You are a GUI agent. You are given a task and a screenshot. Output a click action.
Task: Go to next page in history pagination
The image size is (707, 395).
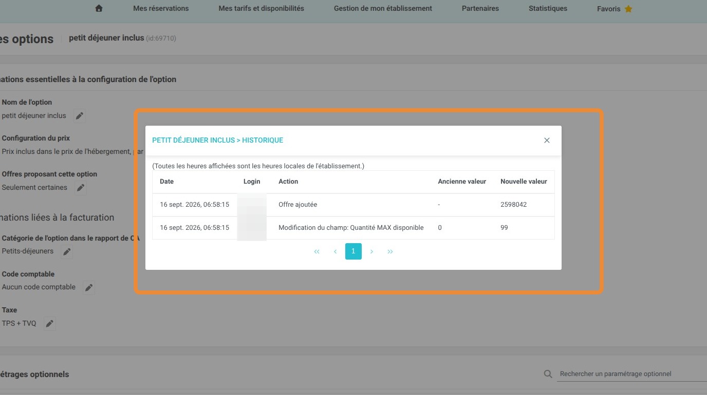click(x=371, y=251)
